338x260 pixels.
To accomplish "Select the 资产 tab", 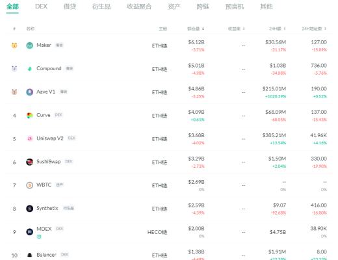I will [174, 6].
